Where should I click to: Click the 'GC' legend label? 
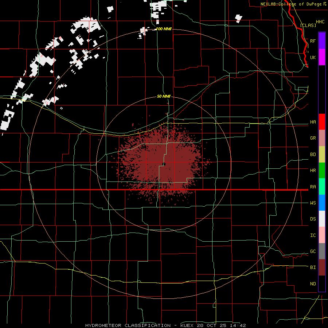(x=313, y=251)
